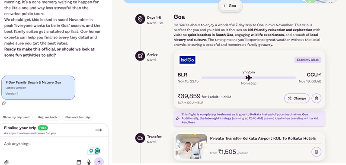Click the Arrive airplane timeline marker
This screenshot has width=346, height=165.
tap(140, 56)
